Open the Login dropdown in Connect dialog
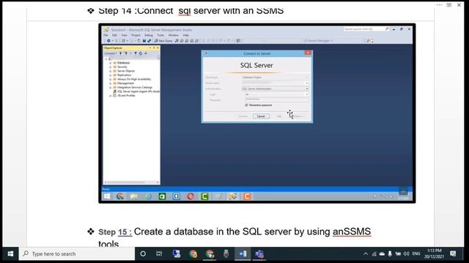 click(306, 94)
